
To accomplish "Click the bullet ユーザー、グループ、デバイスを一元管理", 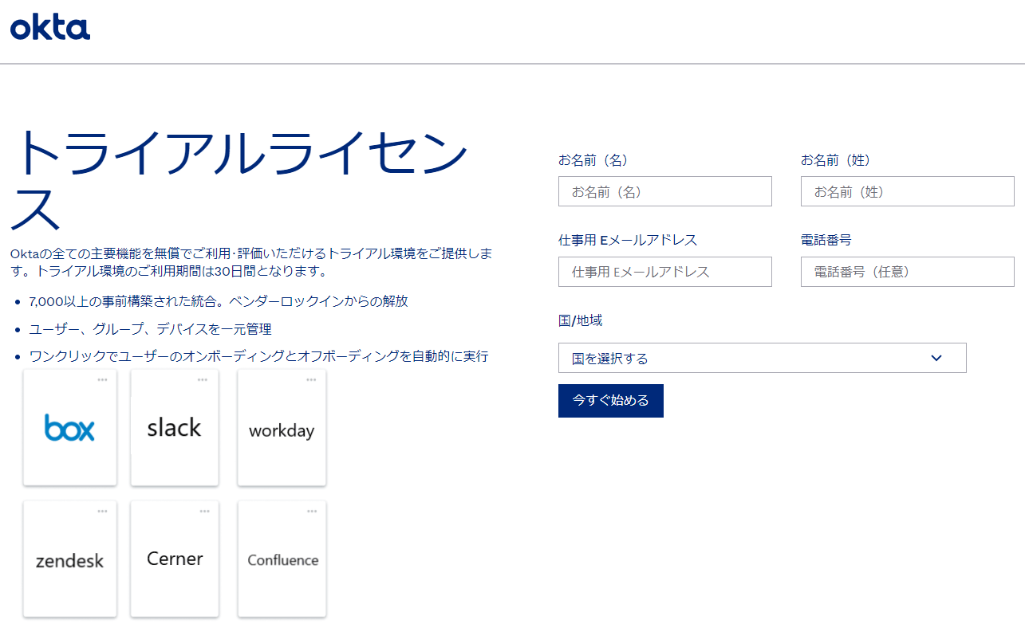I will coord(150,329).
